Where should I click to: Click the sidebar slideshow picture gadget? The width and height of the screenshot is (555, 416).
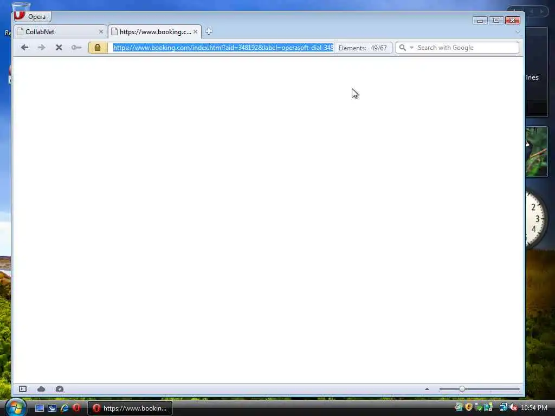click(x=537, y=152)
